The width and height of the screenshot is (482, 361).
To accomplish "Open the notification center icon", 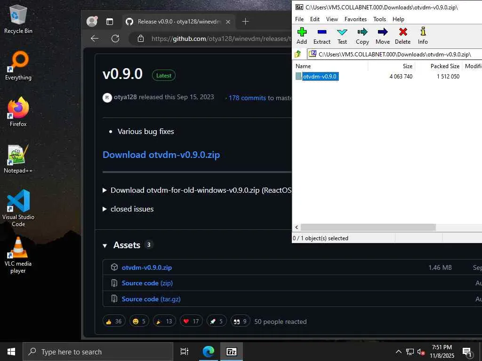I will pyautogui.click(x=467, y=352).
